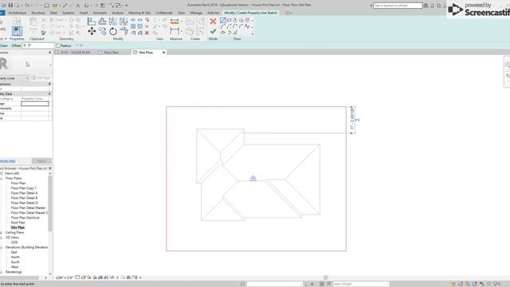This screenshot has width=510, height=287.
Task: Close the Project Browser panel
Action: point(49,168)
